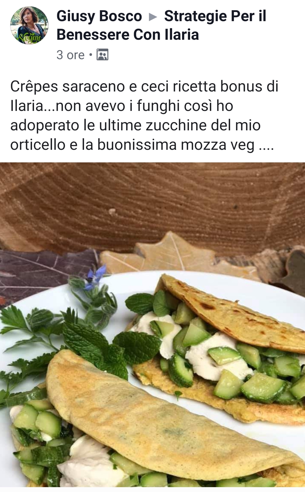
Task: Click the "Benessere Con Ilaria" title line
Action: (127, 35)
